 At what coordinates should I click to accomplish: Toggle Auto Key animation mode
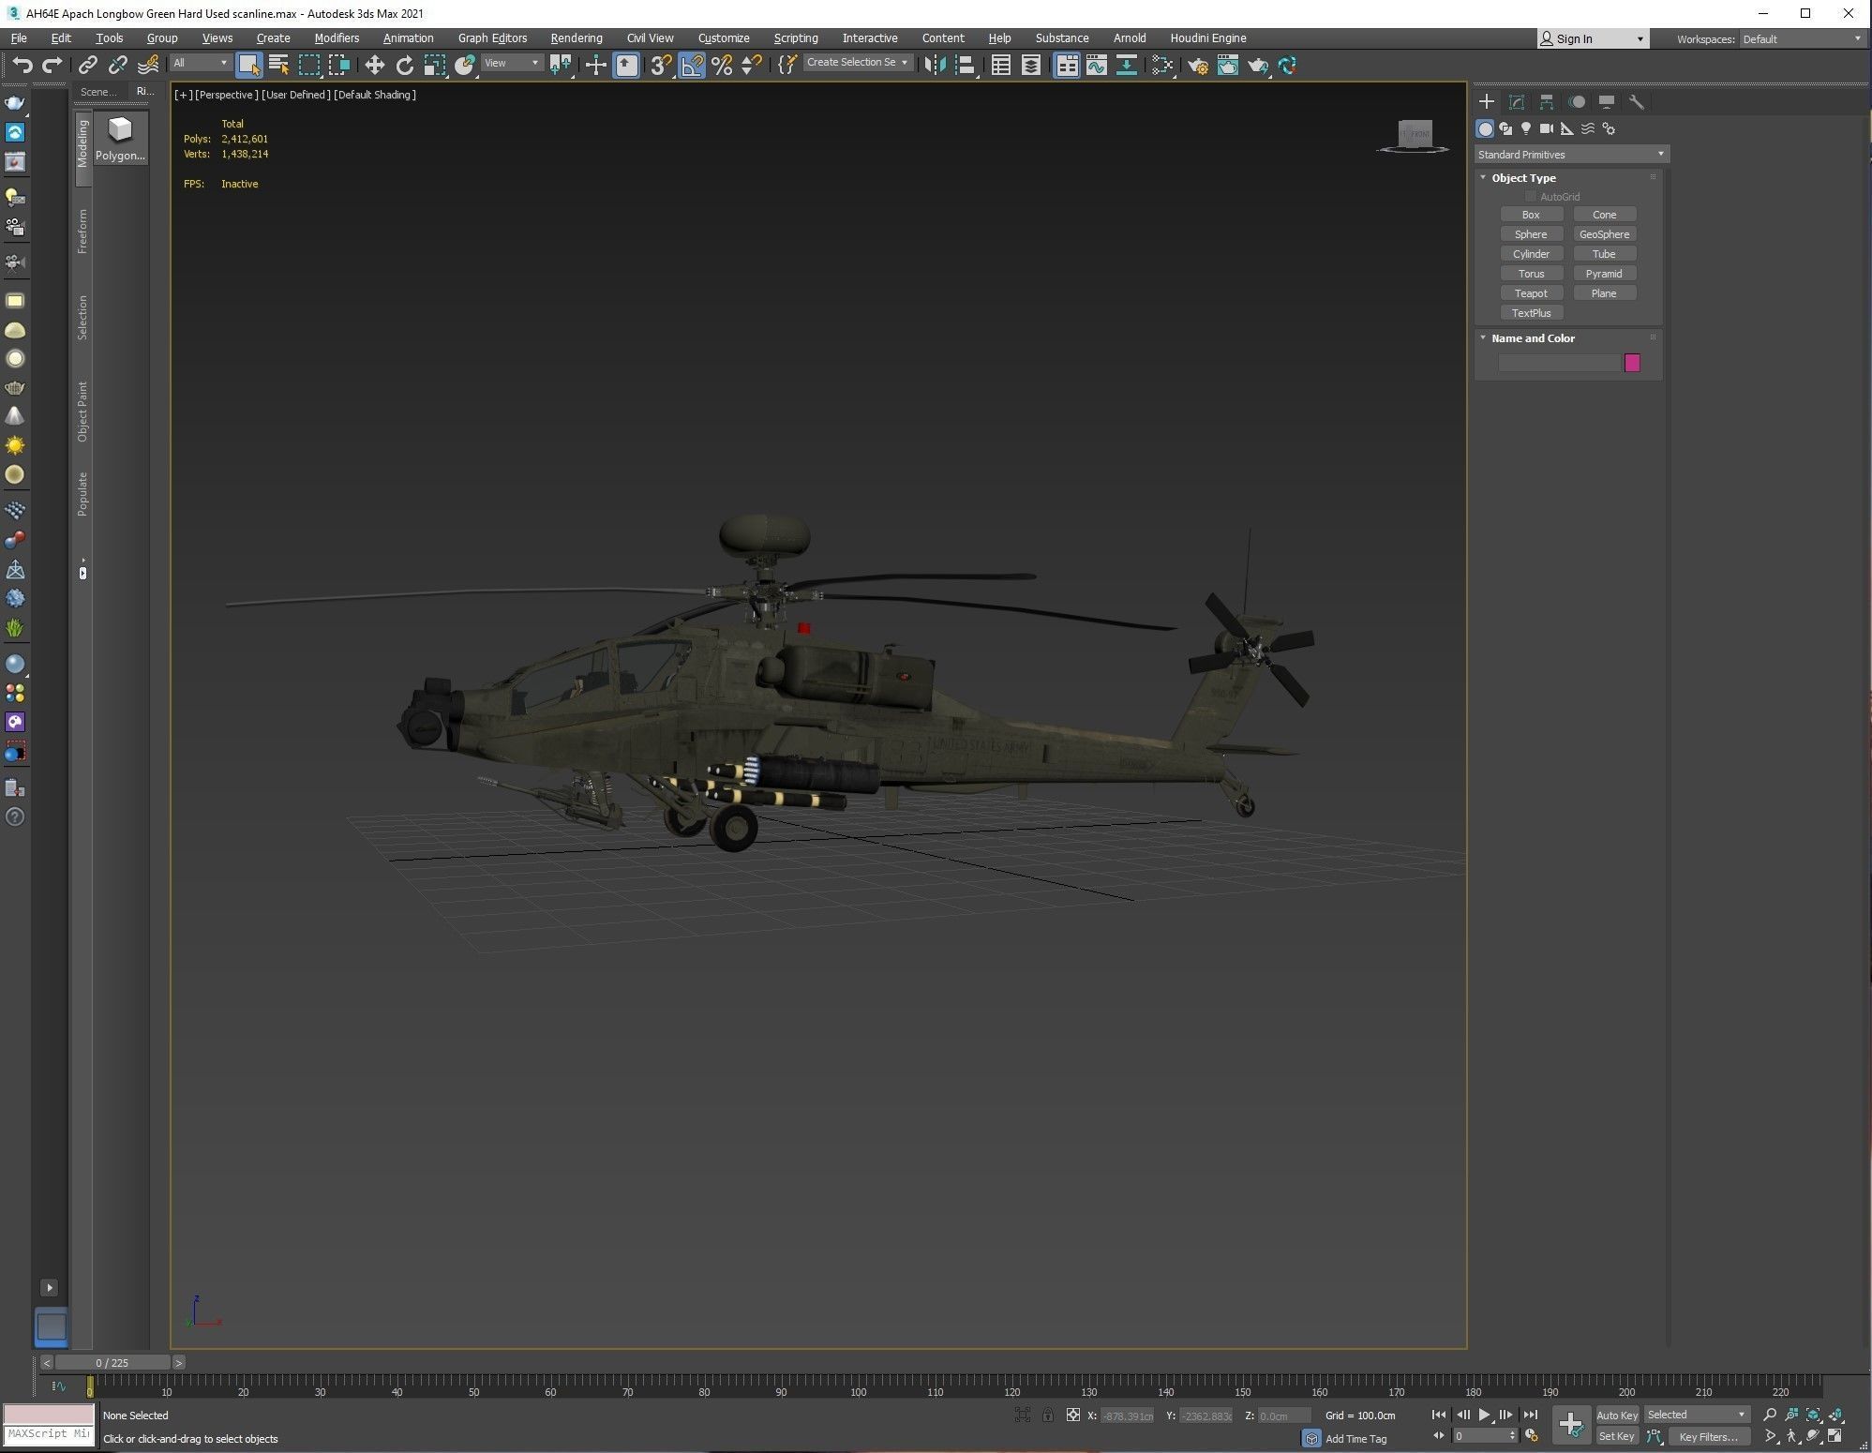click(x=1616, y=1415)
